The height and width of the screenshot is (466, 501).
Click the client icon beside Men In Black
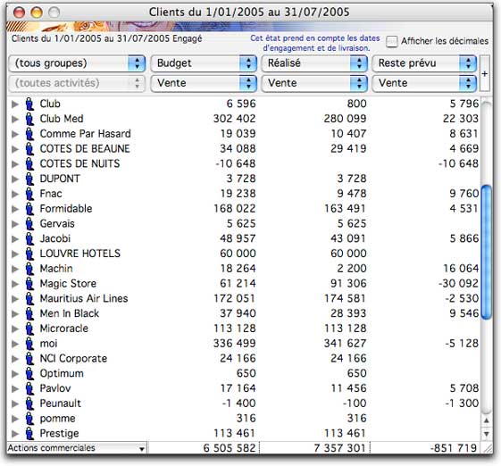[29, 313]
